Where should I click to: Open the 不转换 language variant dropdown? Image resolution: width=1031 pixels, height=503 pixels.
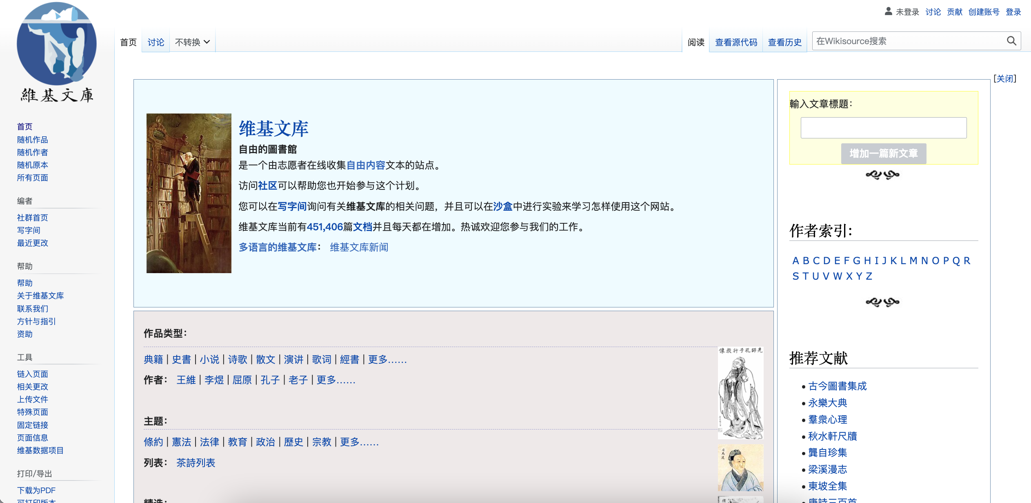(192, 42)
